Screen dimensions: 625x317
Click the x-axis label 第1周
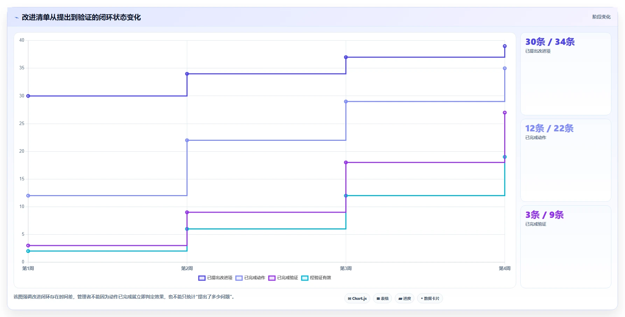(x=28, y=268)
